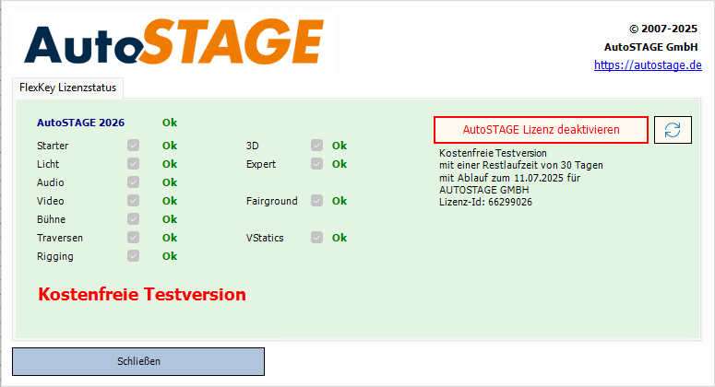Click the red Kostenfreie Testversion heading
715x387 pixels.
tap(142, 294)
